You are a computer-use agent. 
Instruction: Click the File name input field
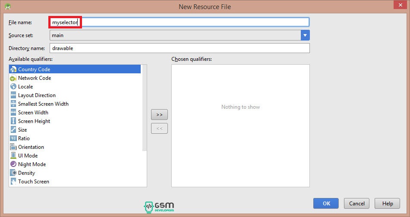point(180,22)
